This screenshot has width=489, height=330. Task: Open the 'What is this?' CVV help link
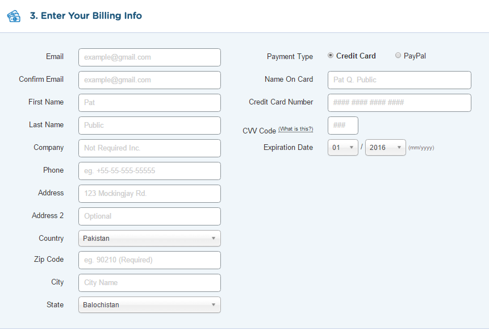point(295,128)
